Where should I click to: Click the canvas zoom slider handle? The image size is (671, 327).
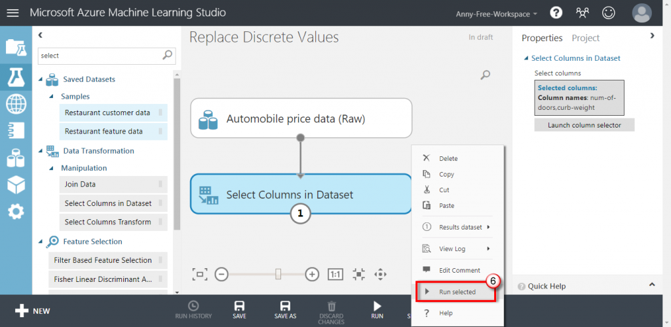click(278, 274)
